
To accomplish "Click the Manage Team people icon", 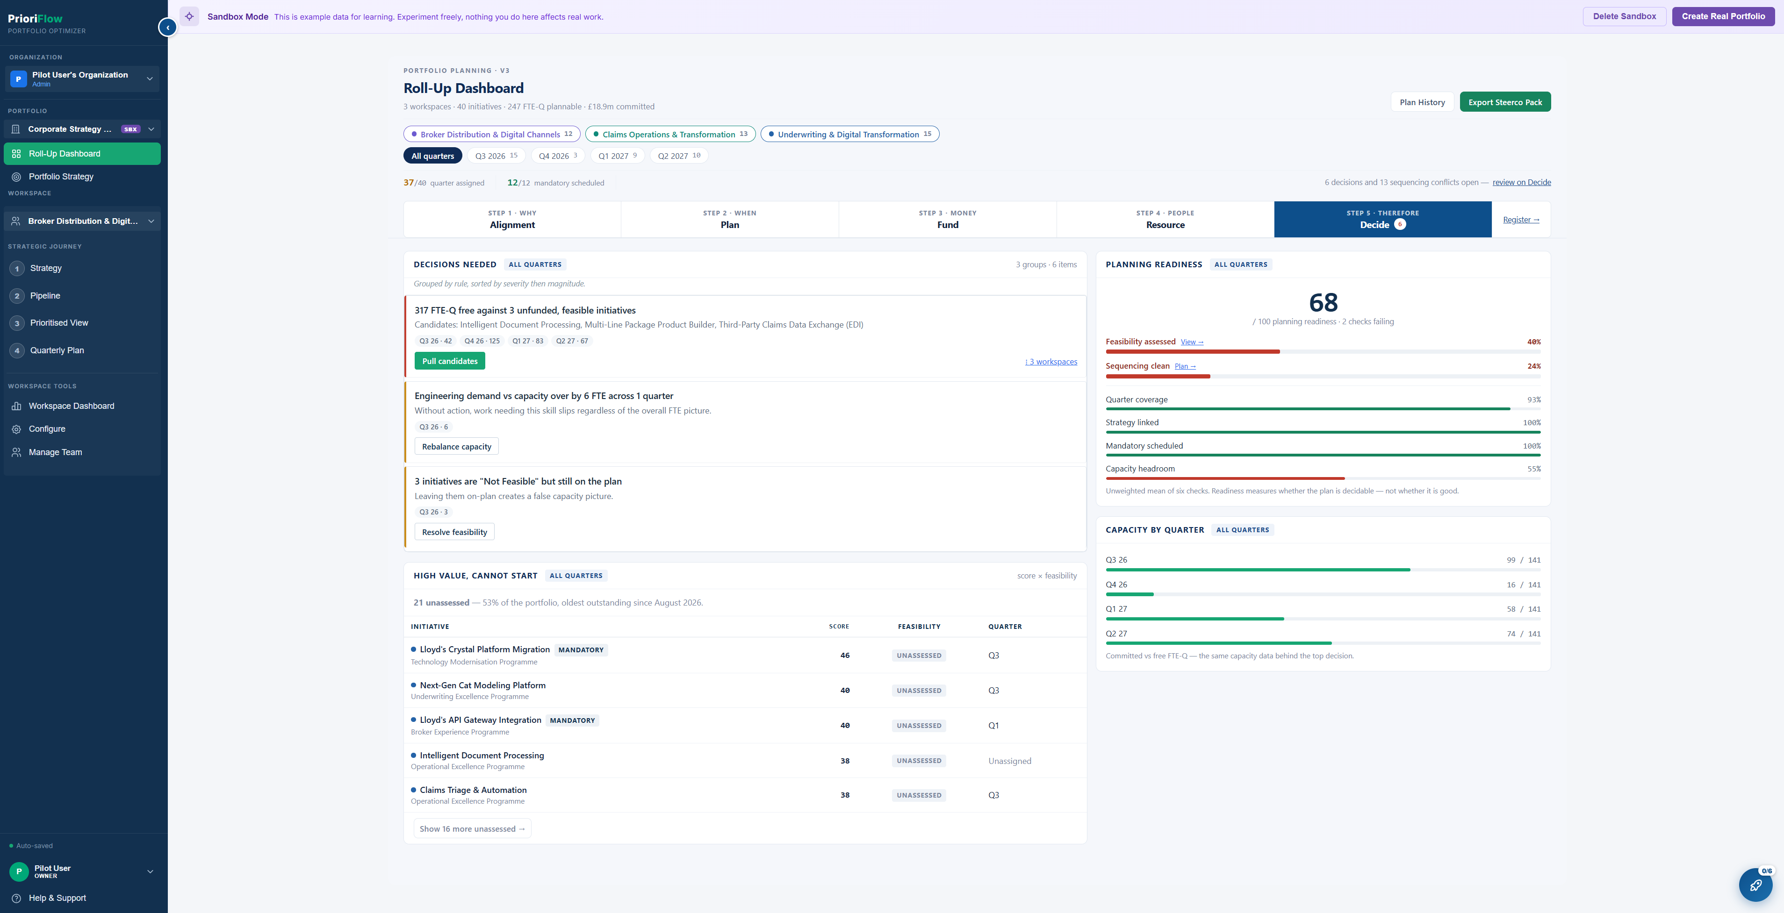I will [x=17, y=452].
